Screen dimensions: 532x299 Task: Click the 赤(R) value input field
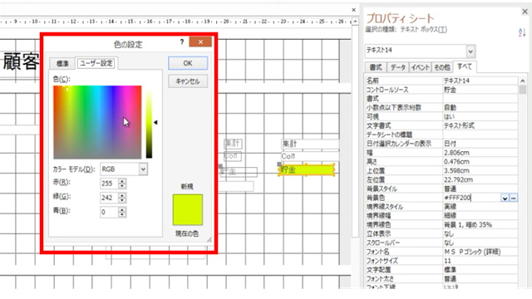point(109,184)
